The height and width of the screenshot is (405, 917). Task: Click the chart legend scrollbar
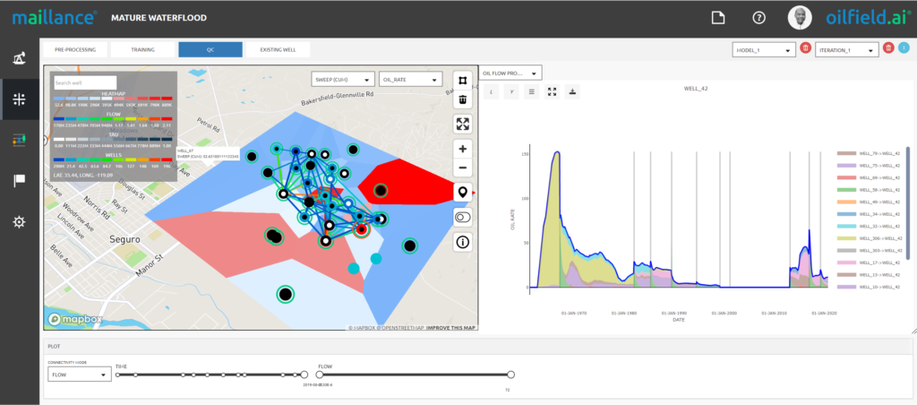pyautogui.click(x=907, y=202)
